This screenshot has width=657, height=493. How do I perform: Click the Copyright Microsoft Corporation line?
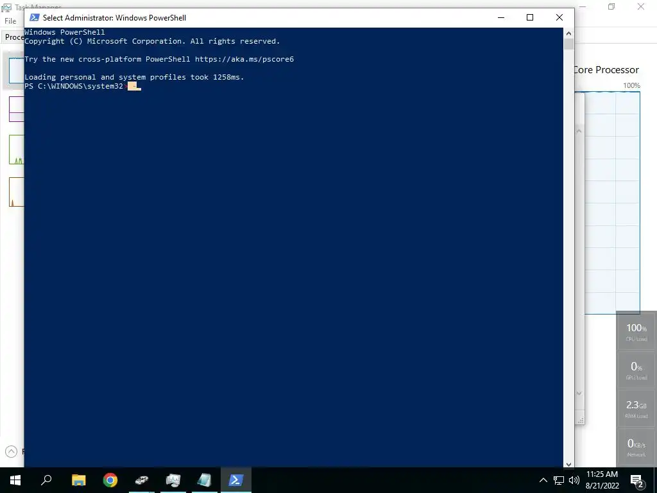152,41
